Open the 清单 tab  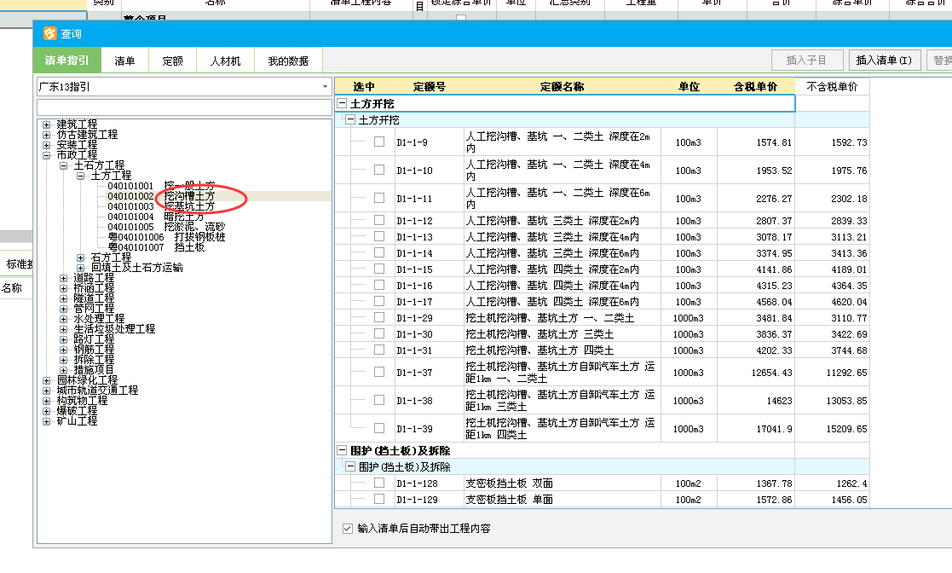tap(124, 61)
